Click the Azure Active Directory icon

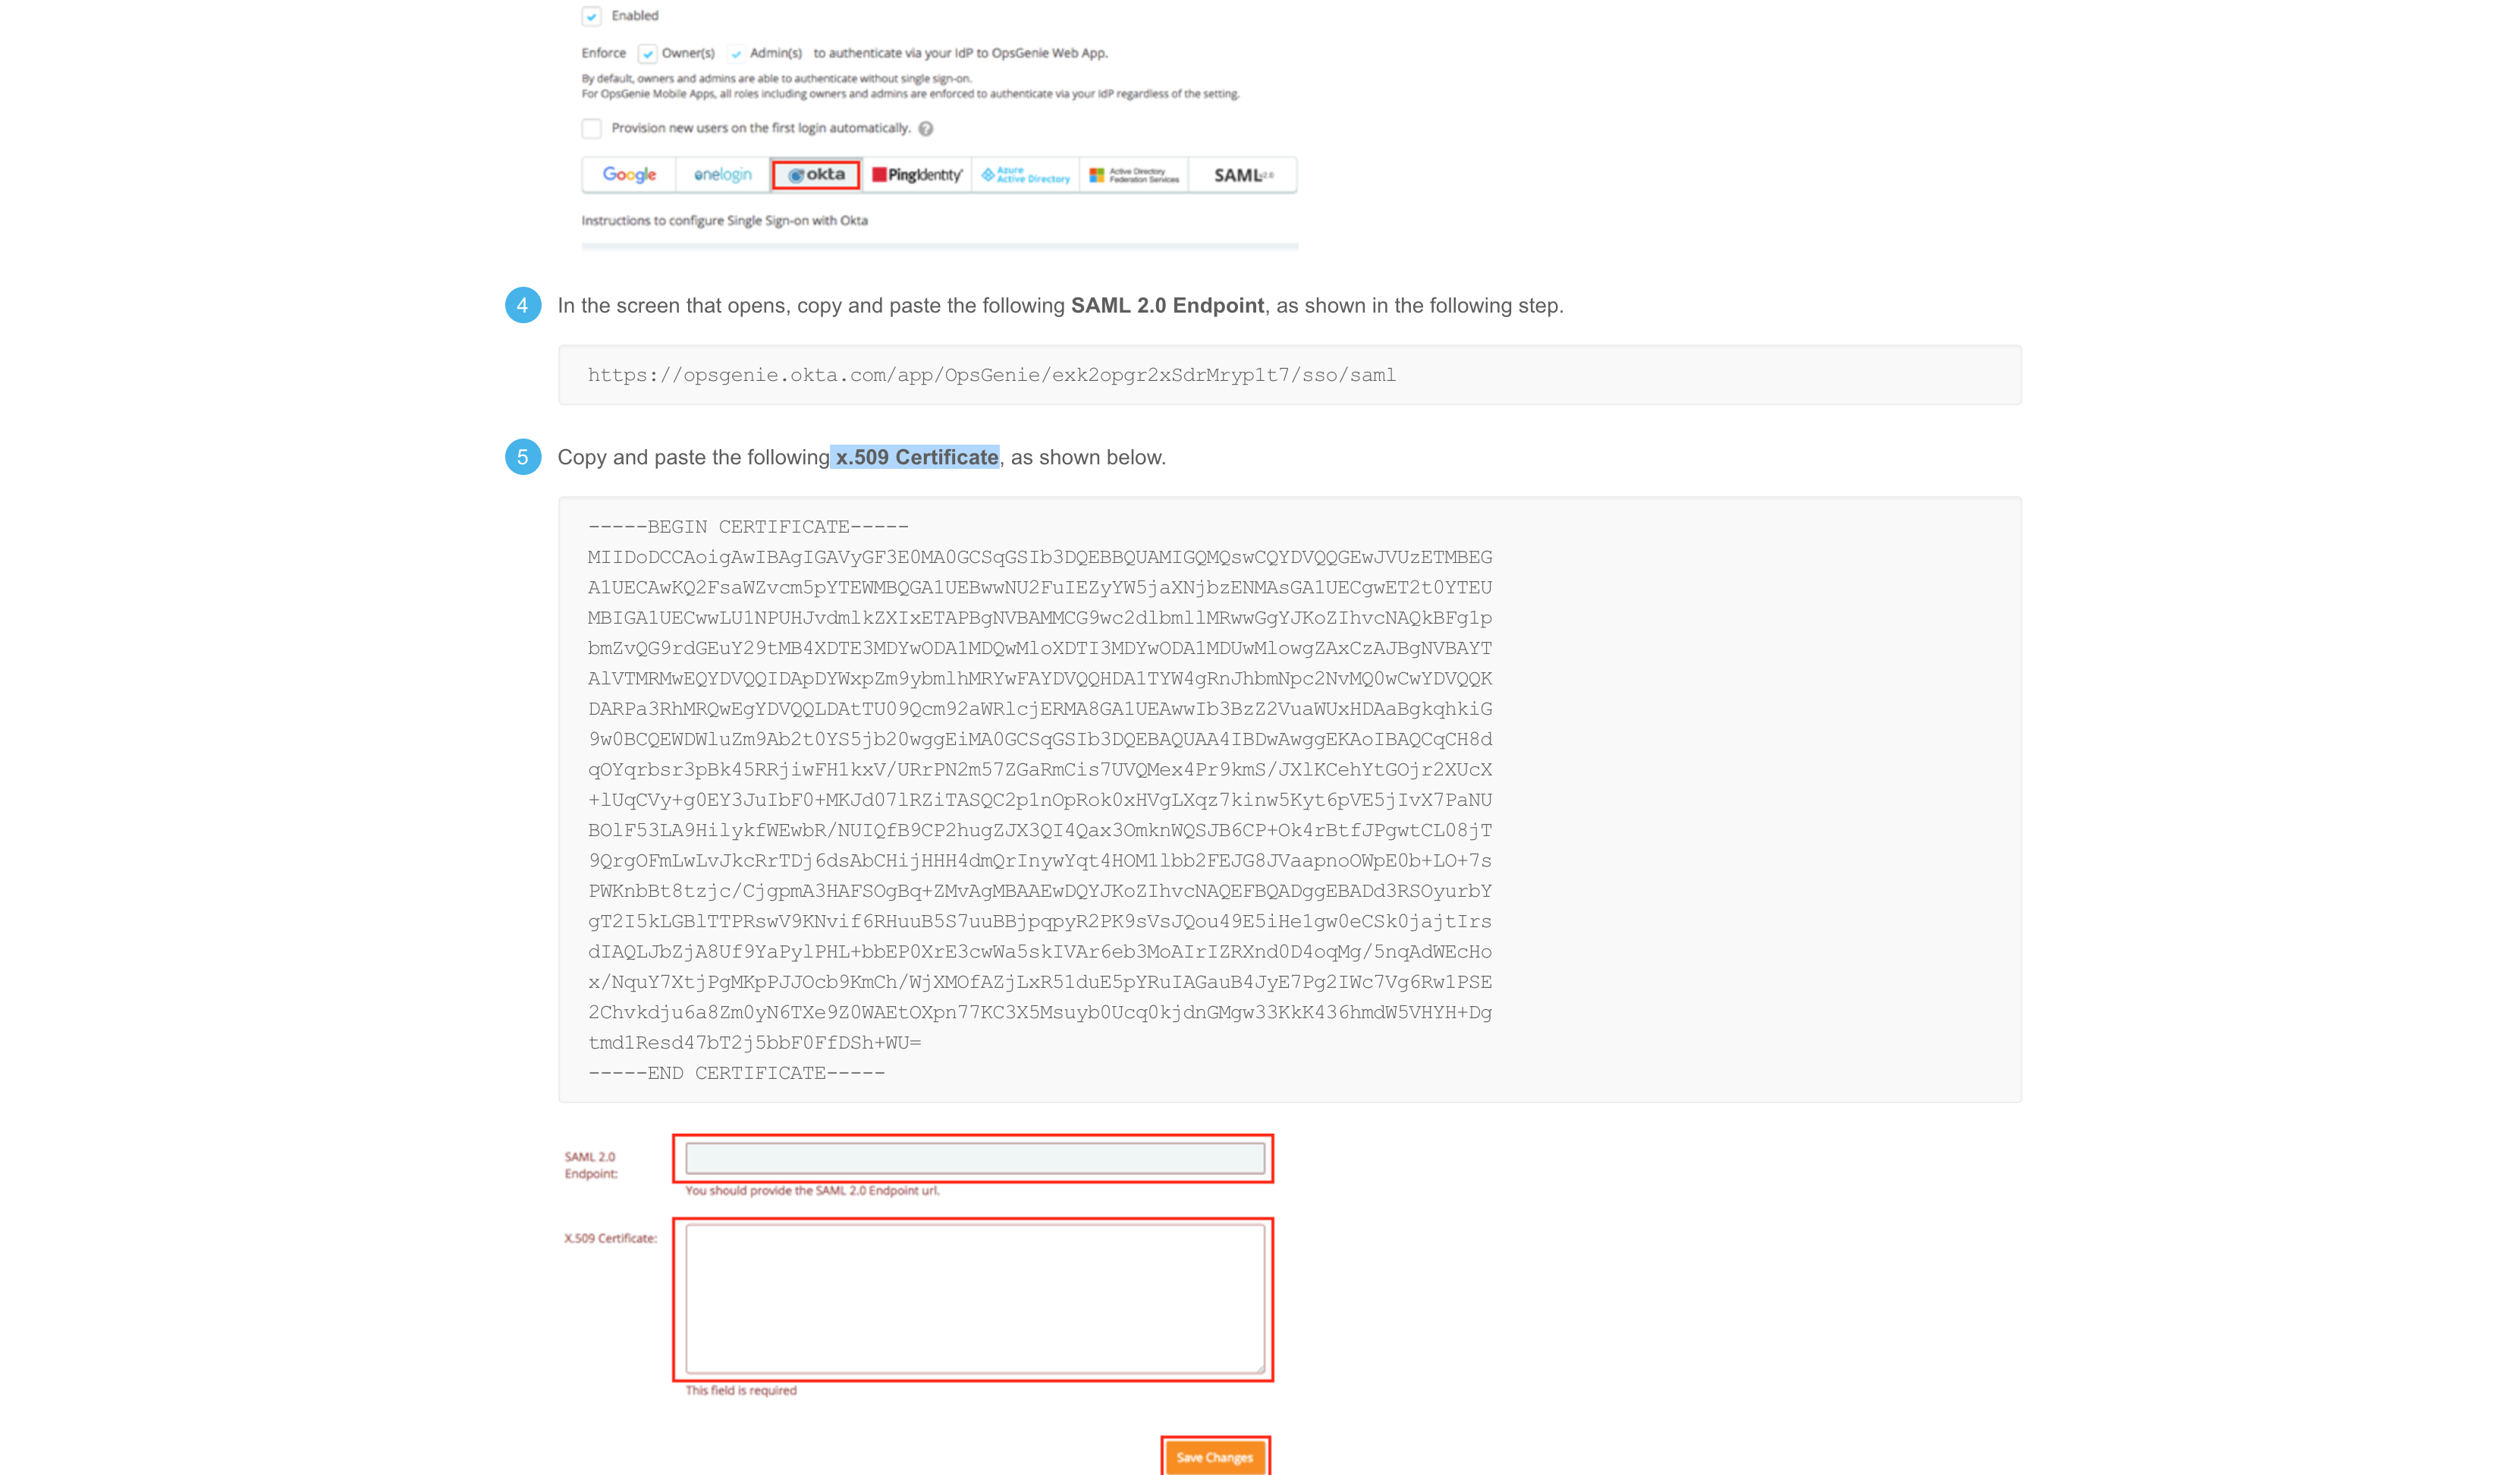tap(1025, 175)
